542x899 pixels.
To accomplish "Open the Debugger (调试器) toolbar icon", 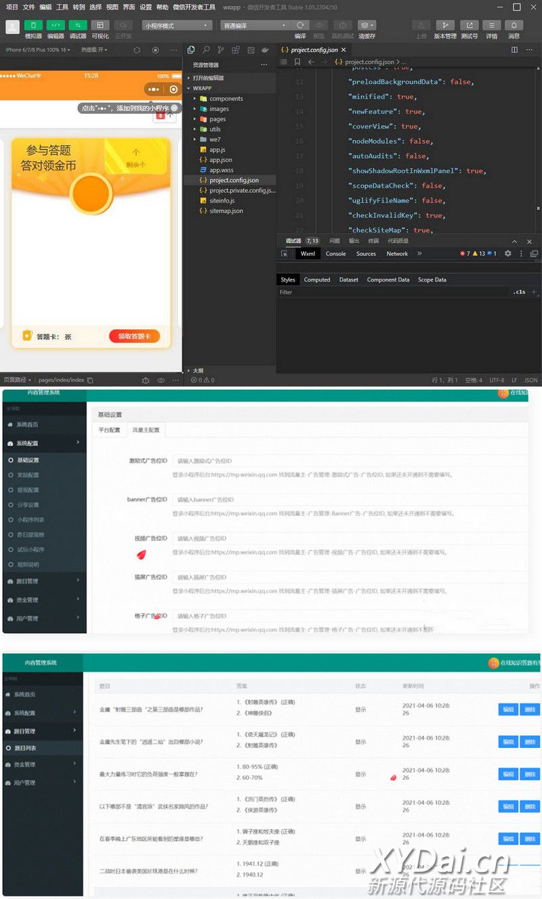I will (78, 25).
